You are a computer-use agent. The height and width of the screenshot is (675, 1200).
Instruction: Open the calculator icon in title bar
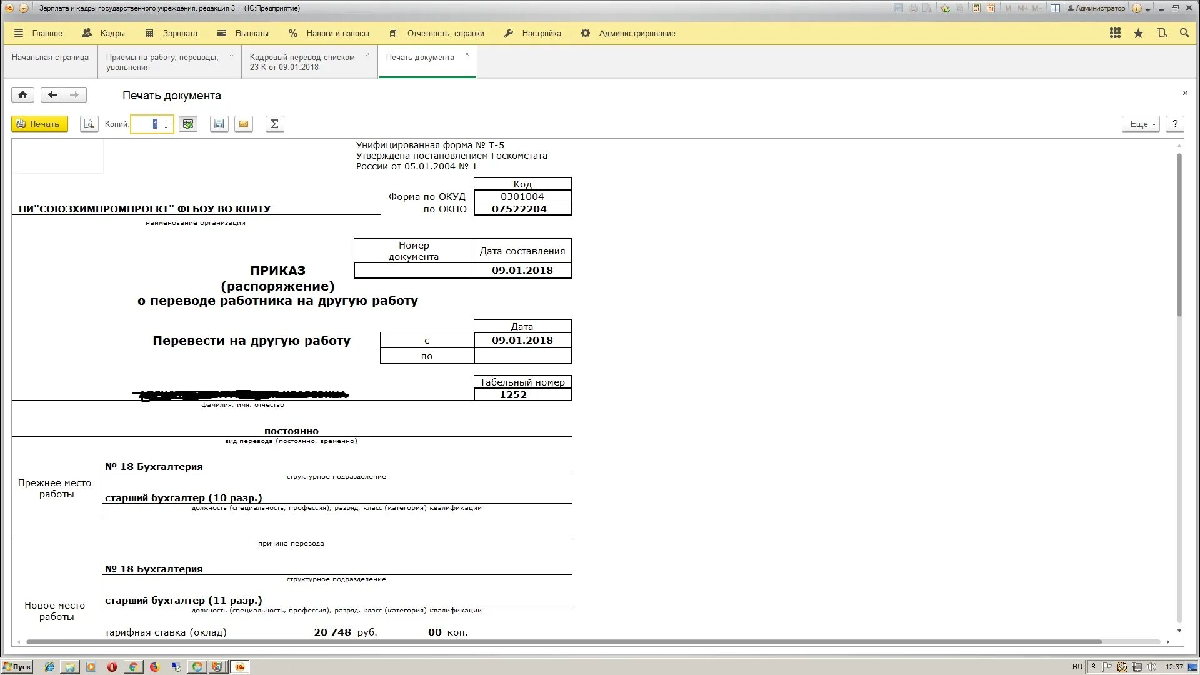click(976, 8)
